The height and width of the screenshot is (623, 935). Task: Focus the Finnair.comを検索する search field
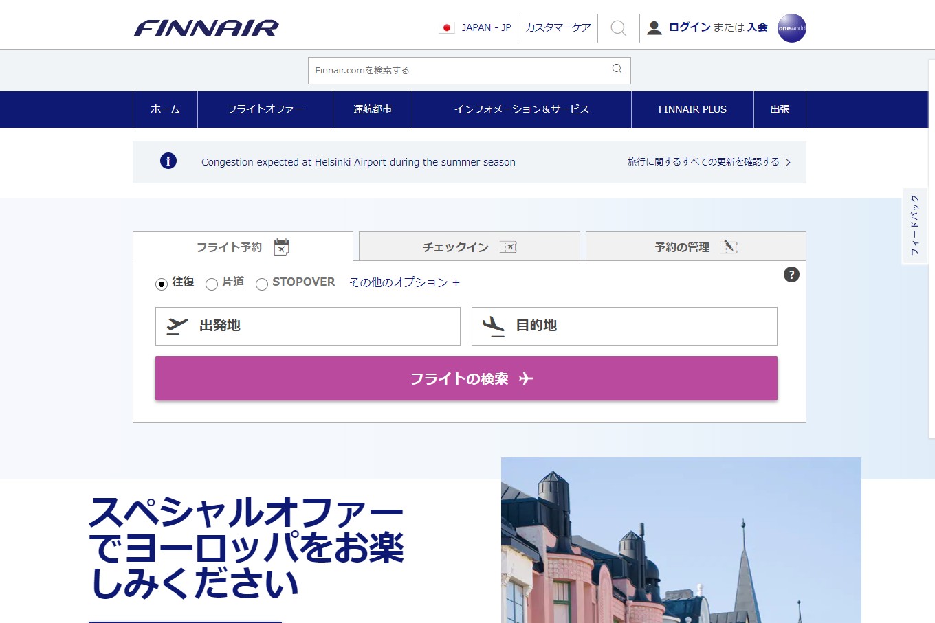click(x=470, y=70)
